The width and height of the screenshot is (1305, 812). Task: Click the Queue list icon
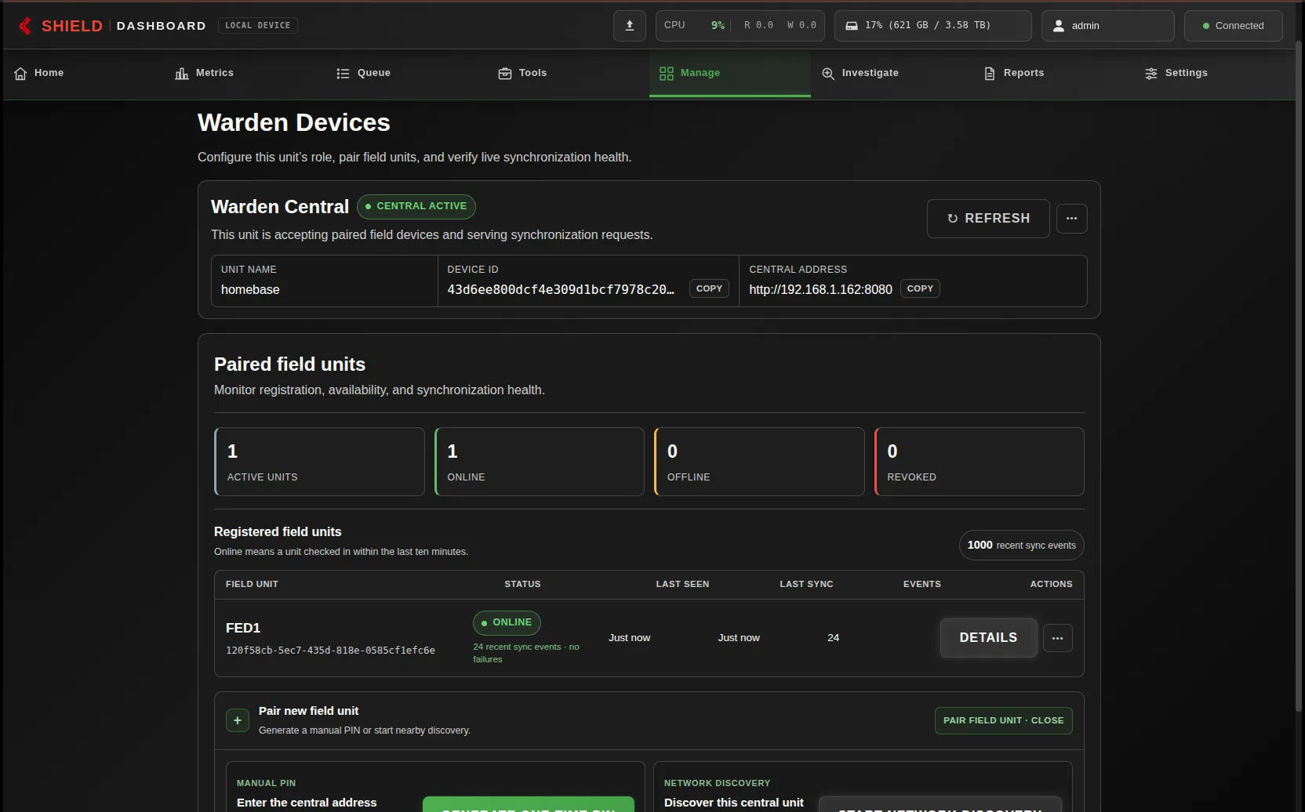click(343, 74)
